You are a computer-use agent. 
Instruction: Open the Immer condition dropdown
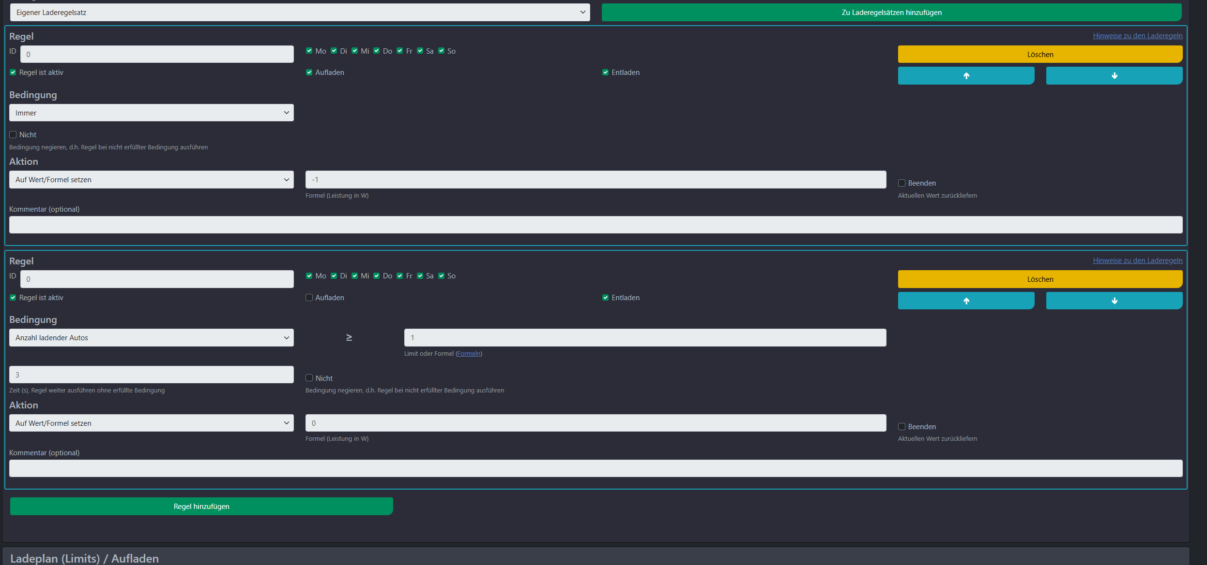tap(151, 113)
